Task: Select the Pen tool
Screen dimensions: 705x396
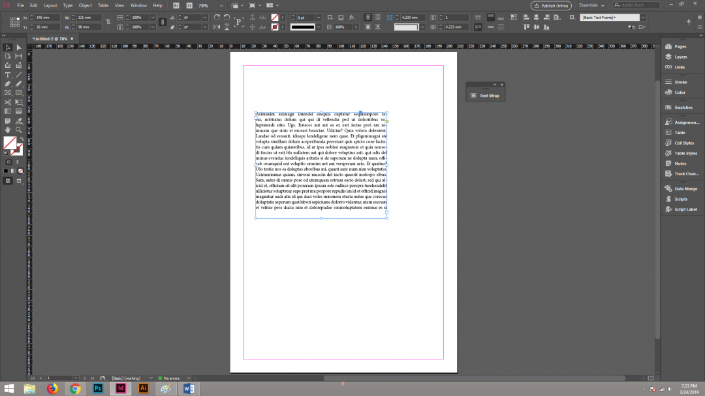Action: (8, 84)
